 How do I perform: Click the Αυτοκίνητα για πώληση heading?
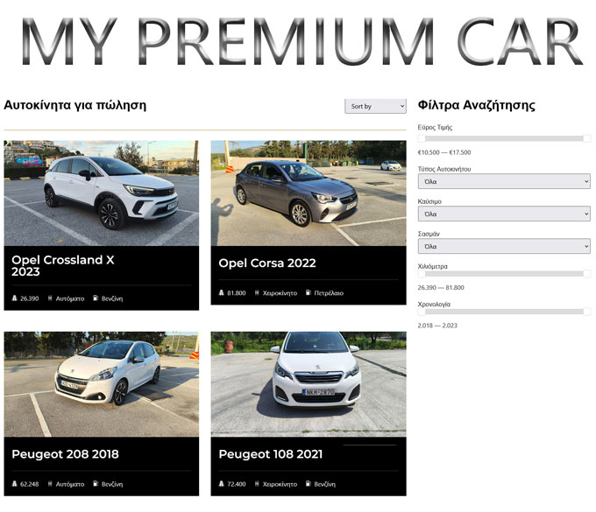74,105
